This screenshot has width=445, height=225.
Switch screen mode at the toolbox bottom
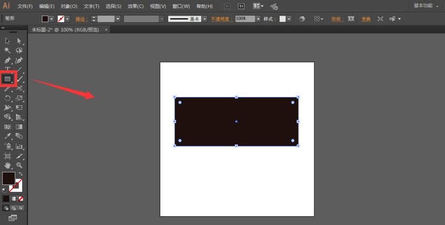[13, 218]
